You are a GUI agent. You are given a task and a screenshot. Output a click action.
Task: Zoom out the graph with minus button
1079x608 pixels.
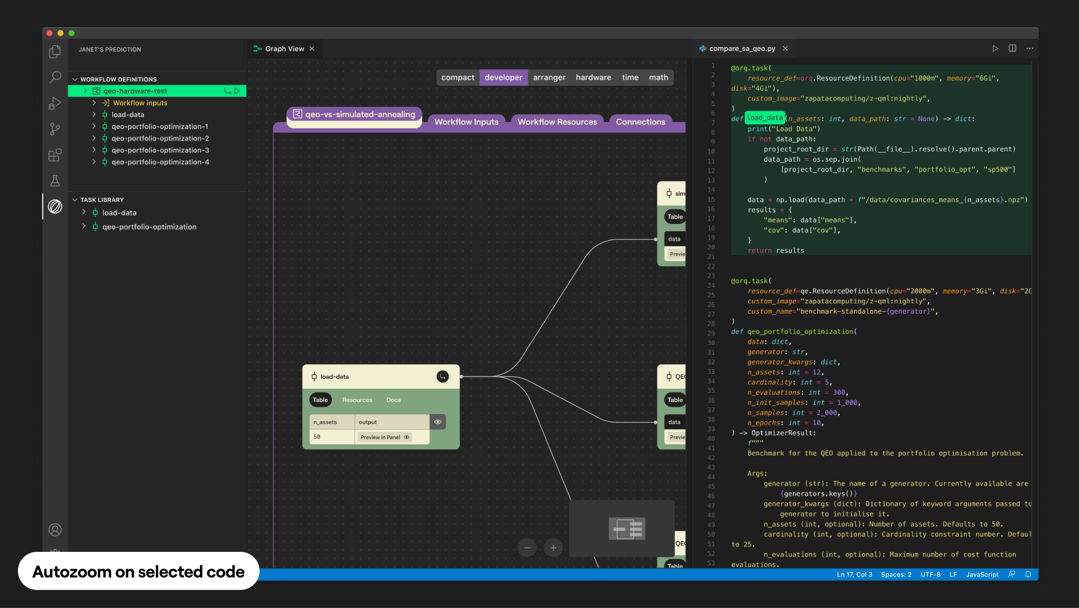point(527,548)
